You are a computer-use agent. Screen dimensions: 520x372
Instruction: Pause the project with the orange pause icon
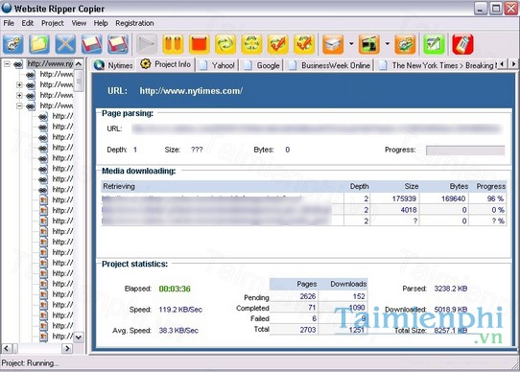[x=173, y=44]
